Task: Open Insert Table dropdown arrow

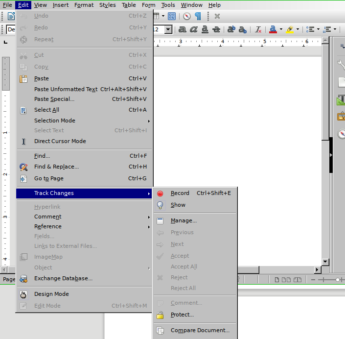Action: pos(163,16)
